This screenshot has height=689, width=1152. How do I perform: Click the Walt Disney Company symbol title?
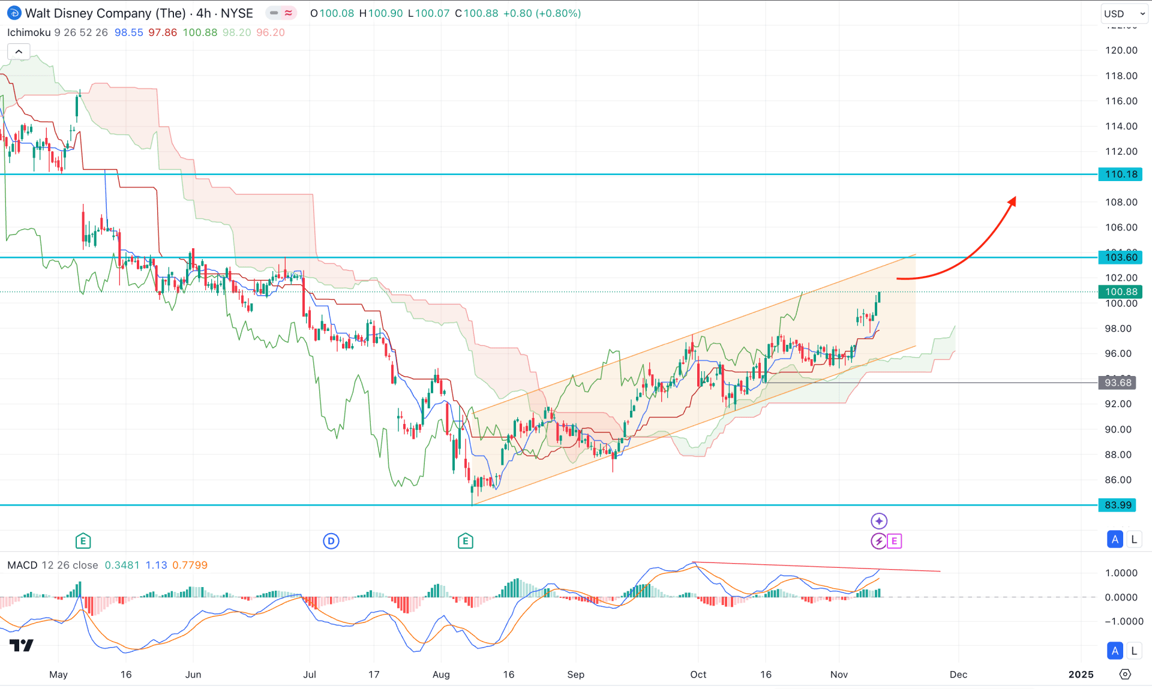click(x=139, y=13)
